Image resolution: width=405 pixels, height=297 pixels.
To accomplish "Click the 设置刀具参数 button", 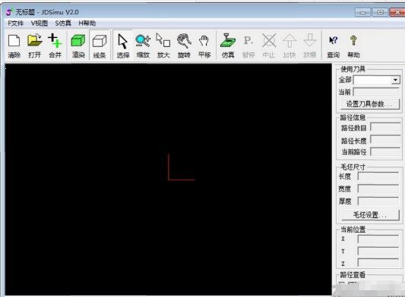I will 369,105.
